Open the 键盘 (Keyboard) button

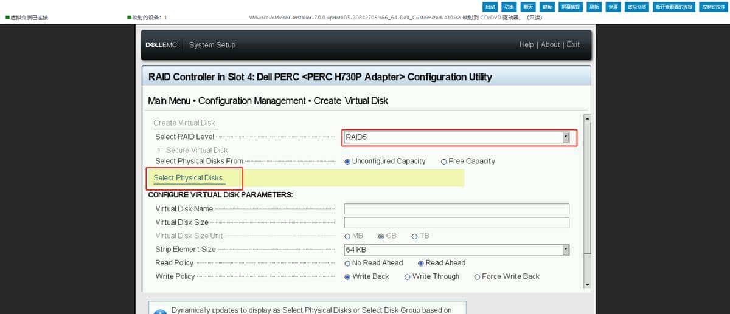click(547, 7)
